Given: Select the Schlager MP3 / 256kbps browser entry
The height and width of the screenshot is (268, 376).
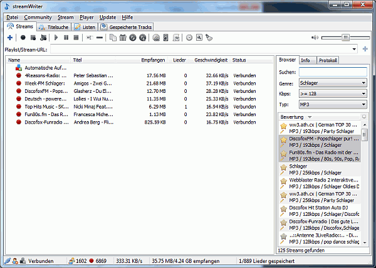Looking at the screenshot, I should pos(320,169).
